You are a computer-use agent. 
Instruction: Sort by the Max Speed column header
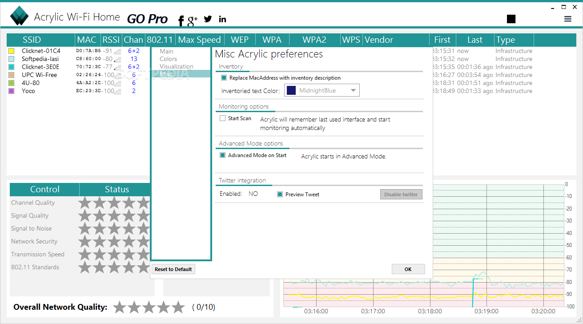pos(200,40)
